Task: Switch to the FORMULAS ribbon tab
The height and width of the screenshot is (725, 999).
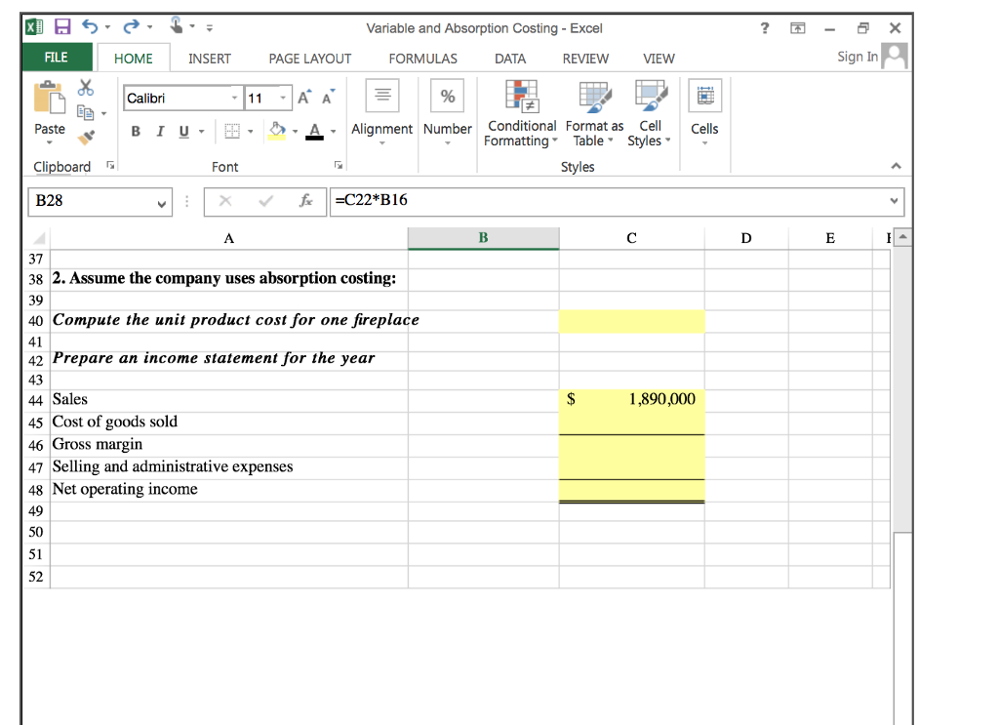Action: (422, 59)
